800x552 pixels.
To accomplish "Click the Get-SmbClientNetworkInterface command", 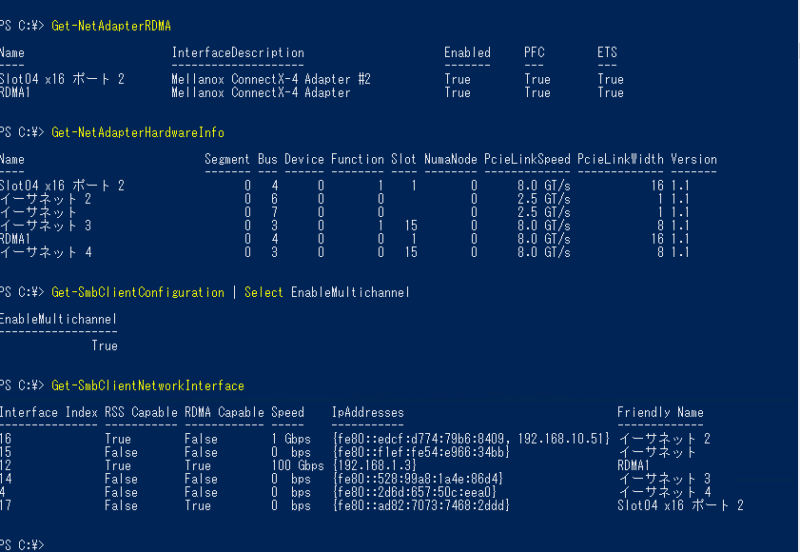I will pos(148,386).
